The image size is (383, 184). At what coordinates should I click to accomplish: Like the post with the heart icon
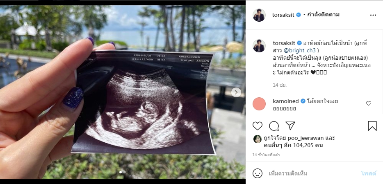[x=257, y=126]
